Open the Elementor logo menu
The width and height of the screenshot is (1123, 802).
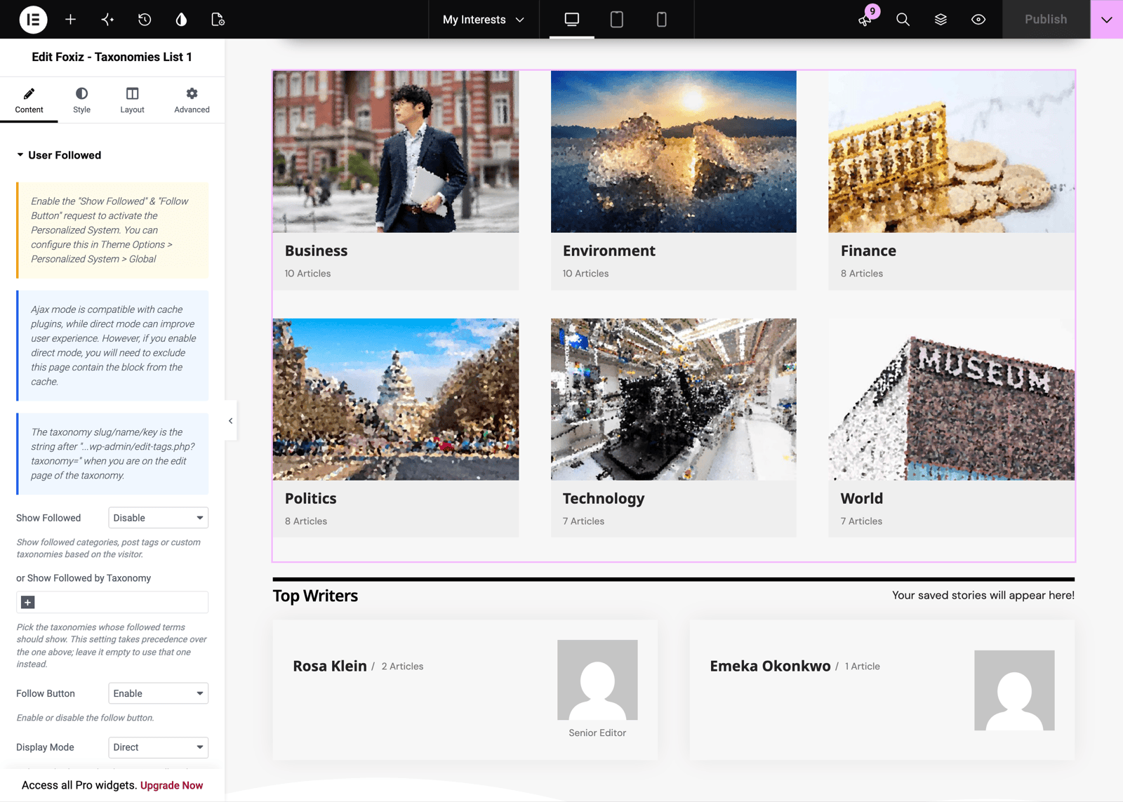pyautogui.click(x=33, y=20)
